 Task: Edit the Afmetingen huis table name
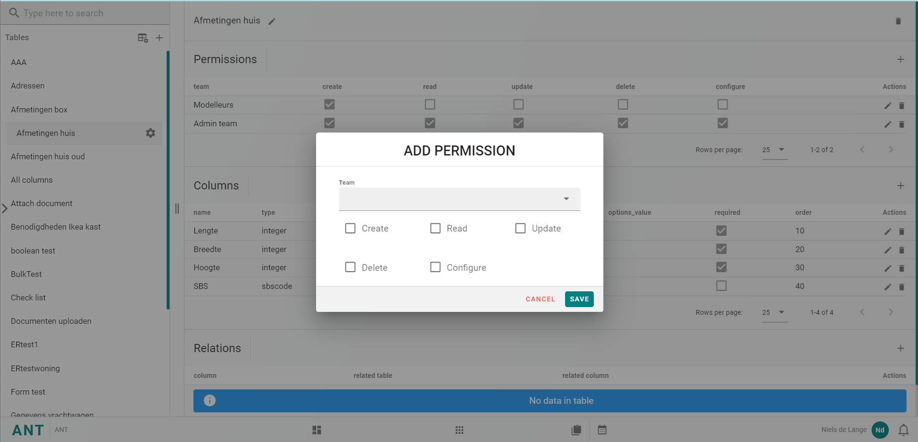point(272,22)
